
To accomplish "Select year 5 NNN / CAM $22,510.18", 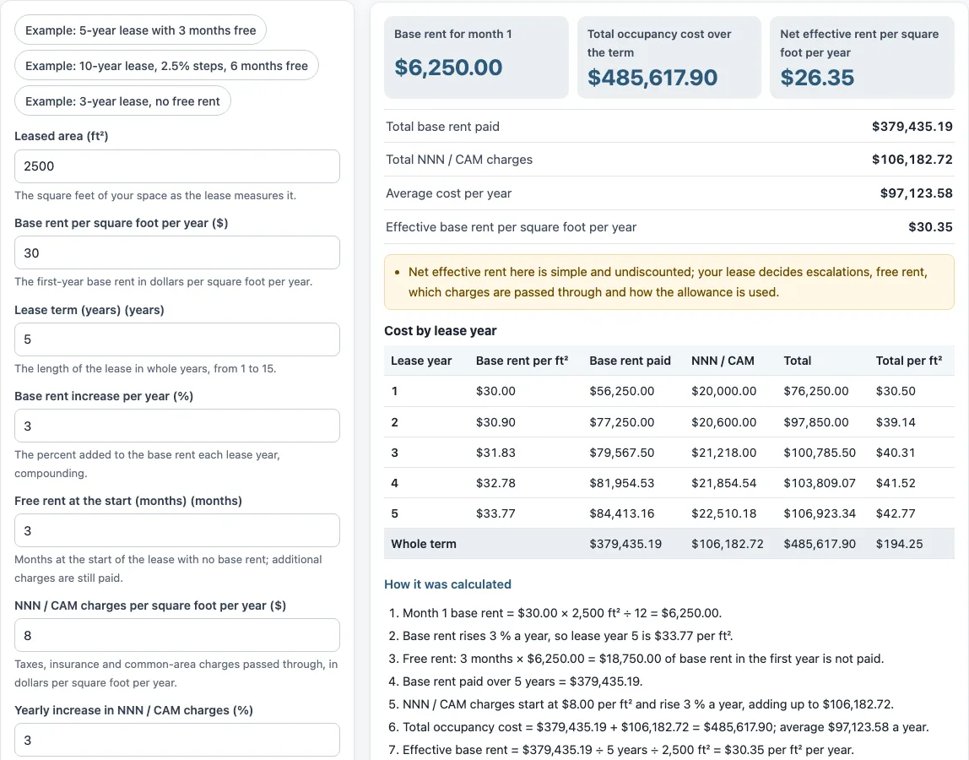I will pos(723,513).
